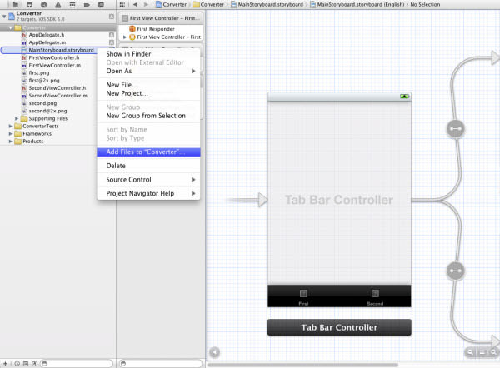Choose New Project… from context menu
The height and width of the screenshot is (368, 500).
click(x=148, y=93)
